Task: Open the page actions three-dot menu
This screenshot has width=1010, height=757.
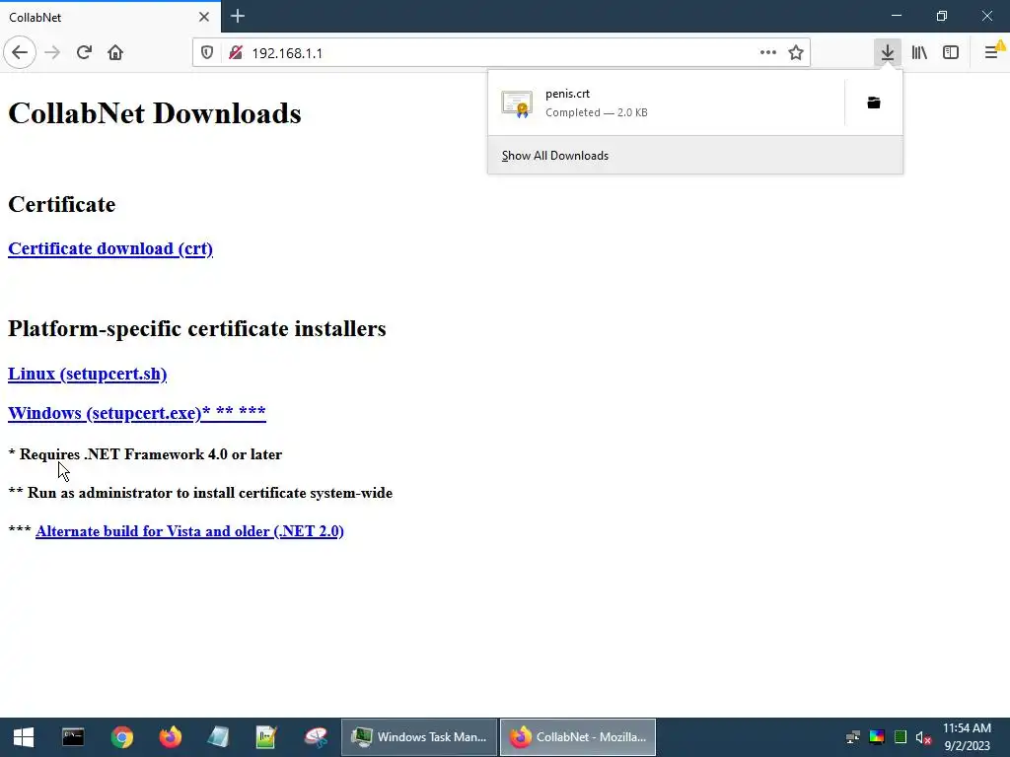Action: (x=767, y=53)
